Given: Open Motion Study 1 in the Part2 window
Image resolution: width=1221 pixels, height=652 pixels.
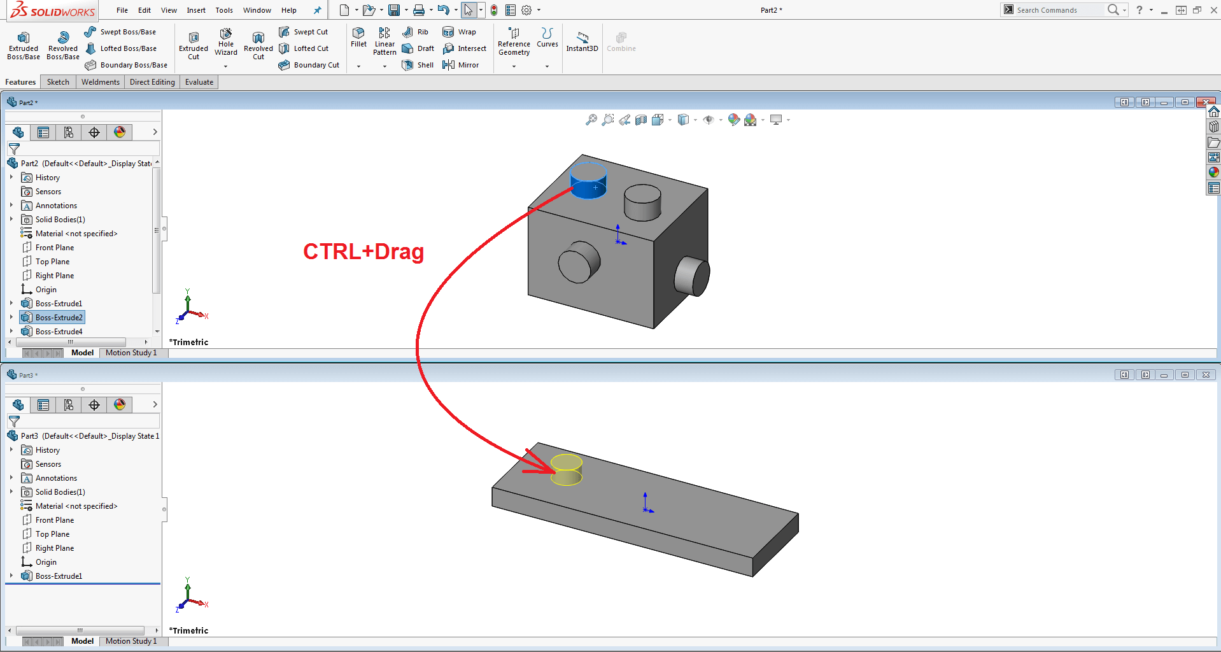Looking at the screenshot, I should coord(131,352).
